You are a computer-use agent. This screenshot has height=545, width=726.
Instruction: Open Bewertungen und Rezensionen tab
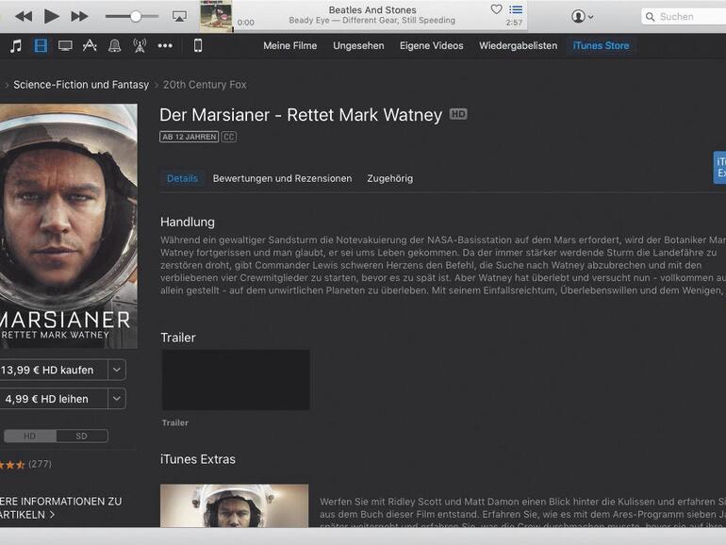[x=283, y=178]
